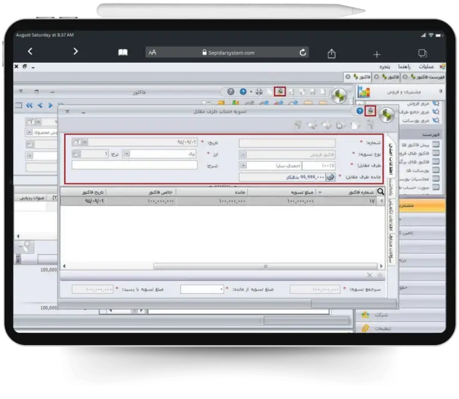Open the مرور پورسانت sidebar item
This screenshot has width=459, height=399.
(x=420, y=120)
